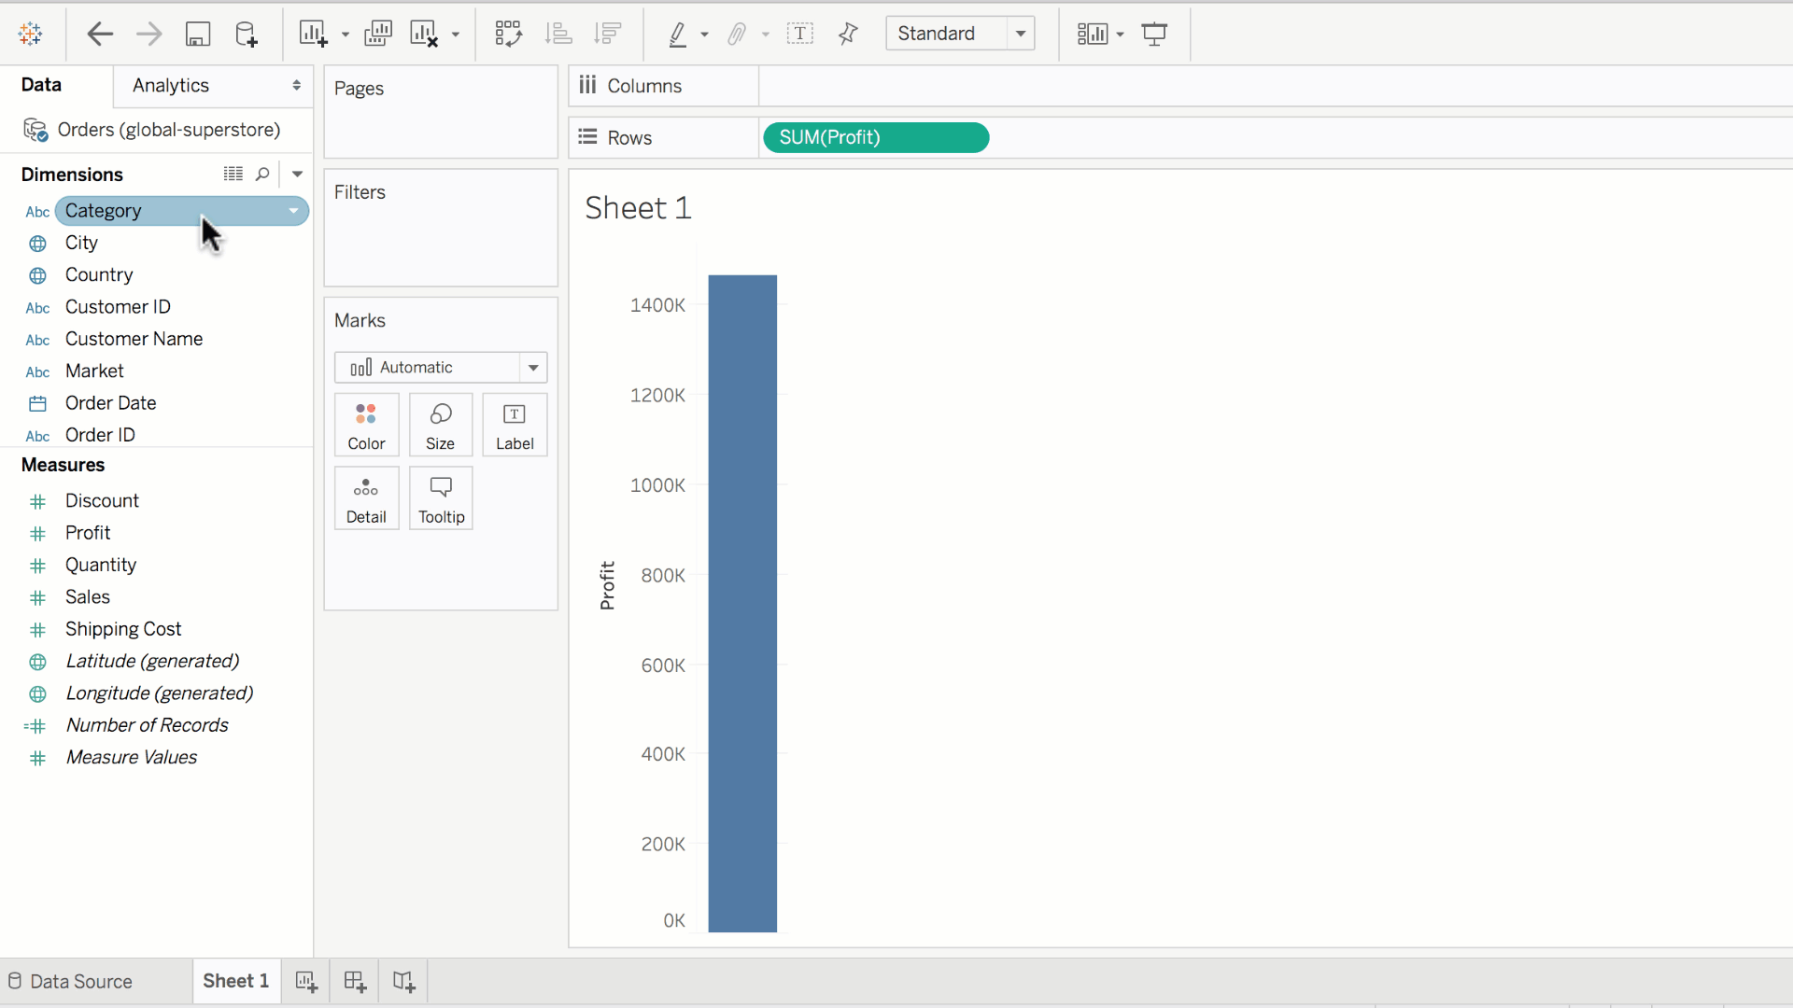The height and width of the screenshot is (1008, 1793).
Task: Click the Presentation mode icon
Action: [x=1155, y=35]
